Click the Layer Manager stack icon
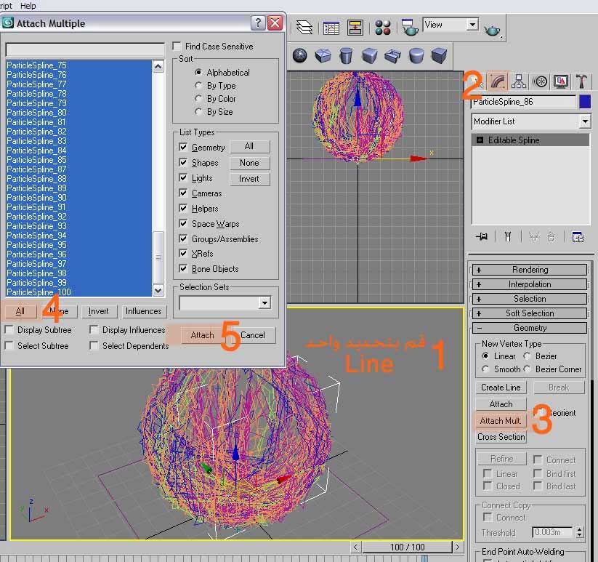The image size is (598, 562). coord(304,28)
